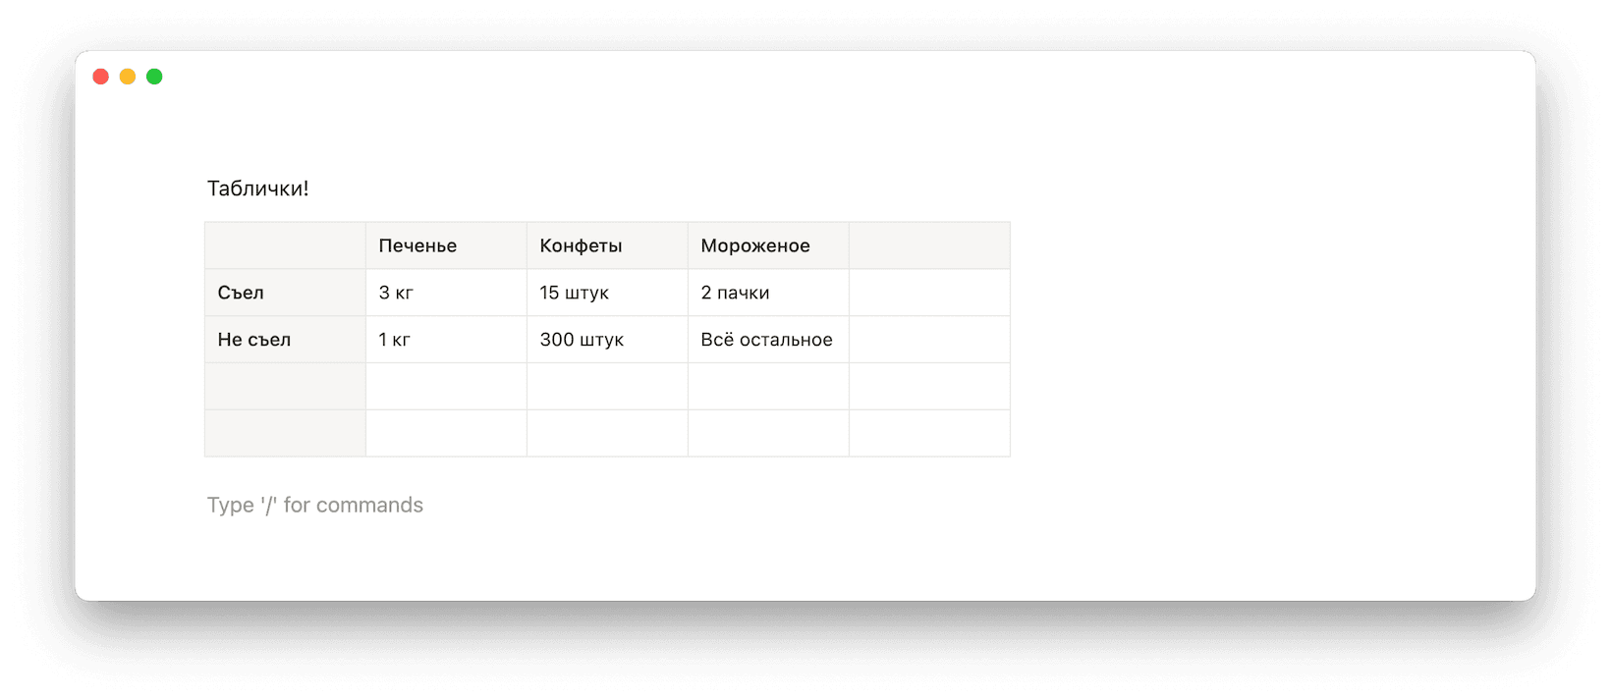The width and height of the screenshot is (1611, 700).
Task: Click the 'Type / for commands' placeholder line
Action: (x=314, y=505)
